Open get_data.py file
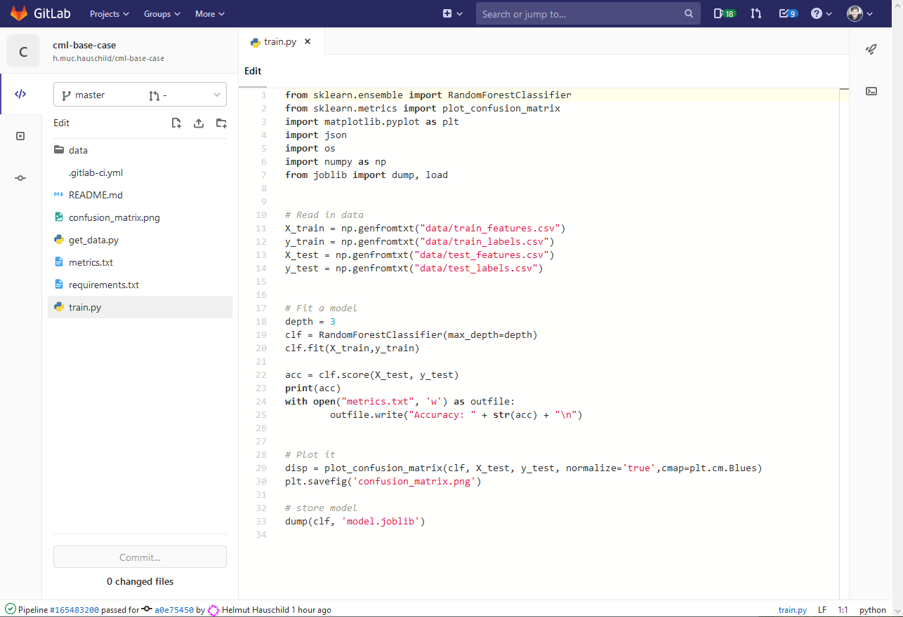The image size is (903, 617). (x=140, y=240)
